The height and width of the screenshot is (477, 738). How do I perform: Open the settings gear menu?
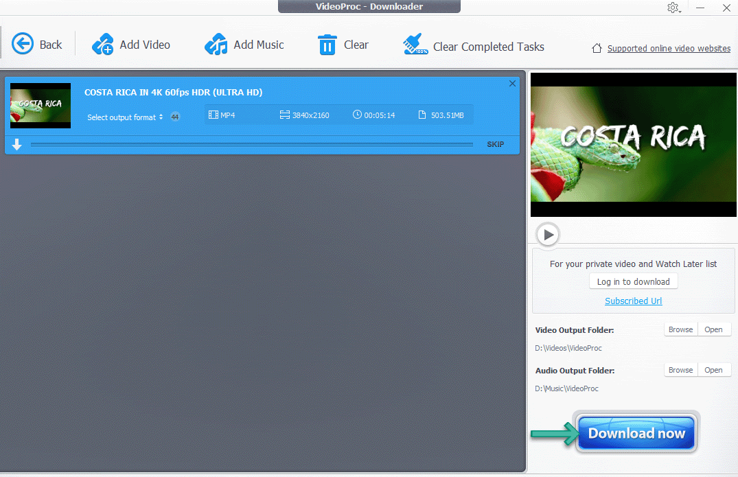click(673, 8)
